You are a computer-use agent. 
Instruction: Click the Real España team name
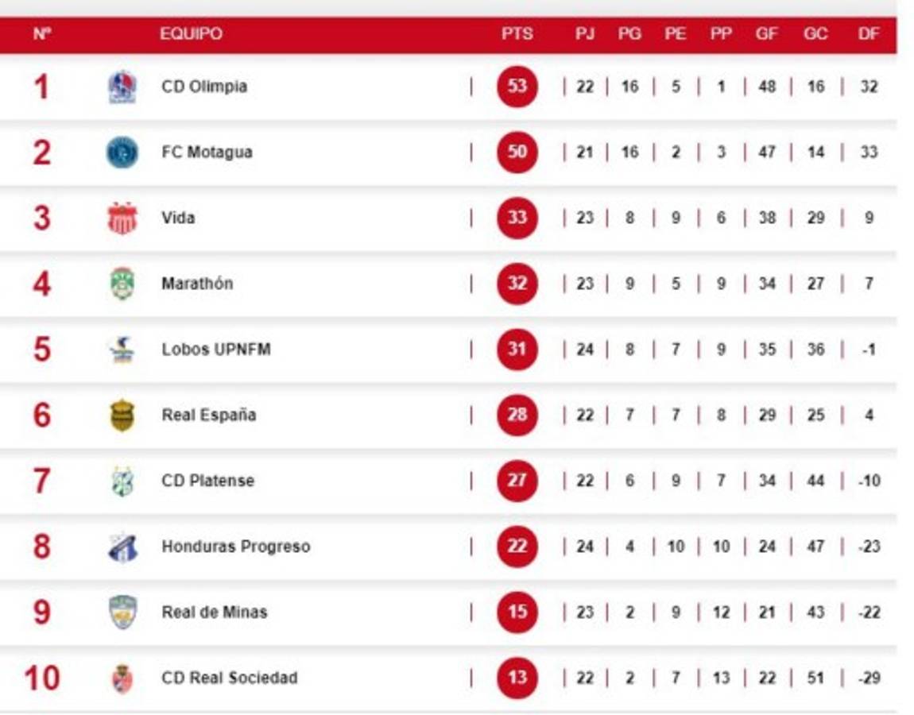click(208, 415)
